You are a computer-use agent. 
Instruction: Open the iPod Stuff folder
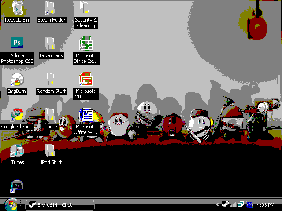(x=51, y=150)
